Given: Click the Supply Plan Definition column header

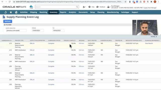Looking at the screenshot, I should [x=37, y=40].
